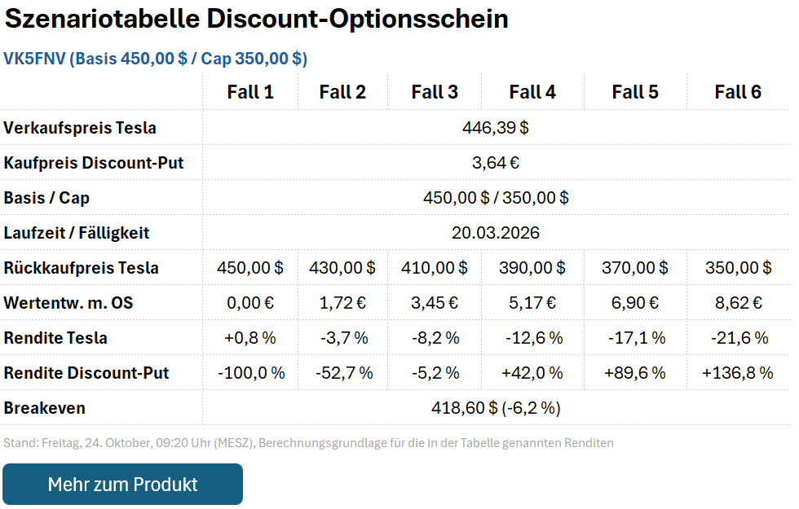This screenshot has width=799, height=509.
Task: Select the Kaufpreis Discount-Put row label
Action: tap(94, 163)
